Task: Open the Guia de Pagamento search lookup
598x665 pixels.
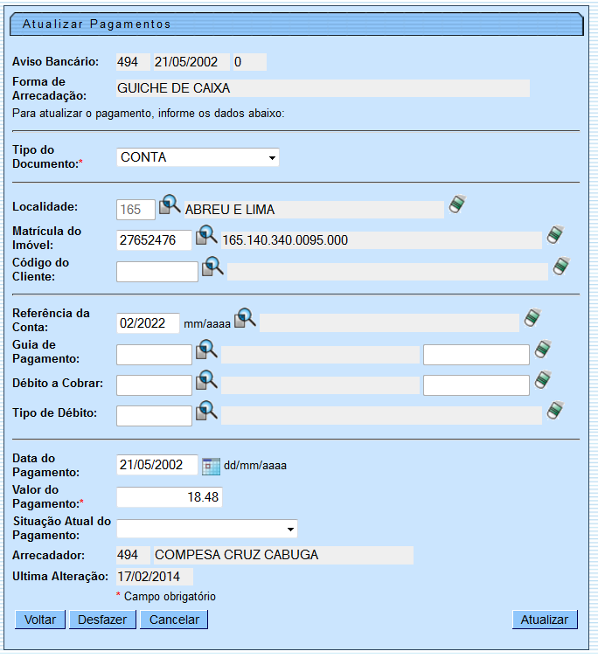Action: [206, 350]
